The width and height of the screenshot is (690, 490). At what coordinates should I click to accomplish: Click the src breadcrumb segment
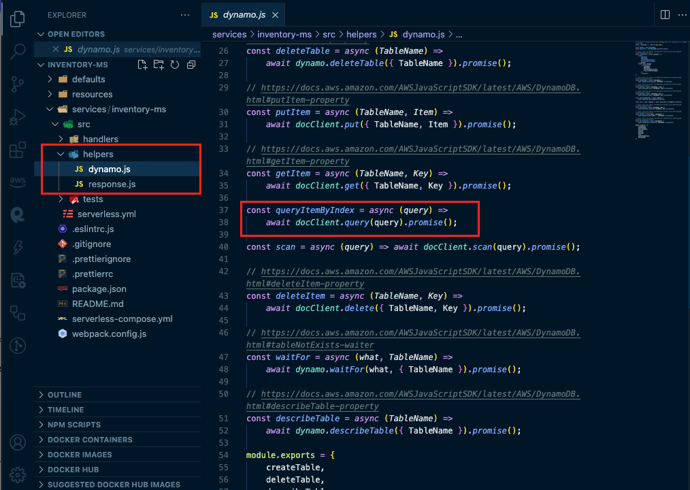(329, 34)
